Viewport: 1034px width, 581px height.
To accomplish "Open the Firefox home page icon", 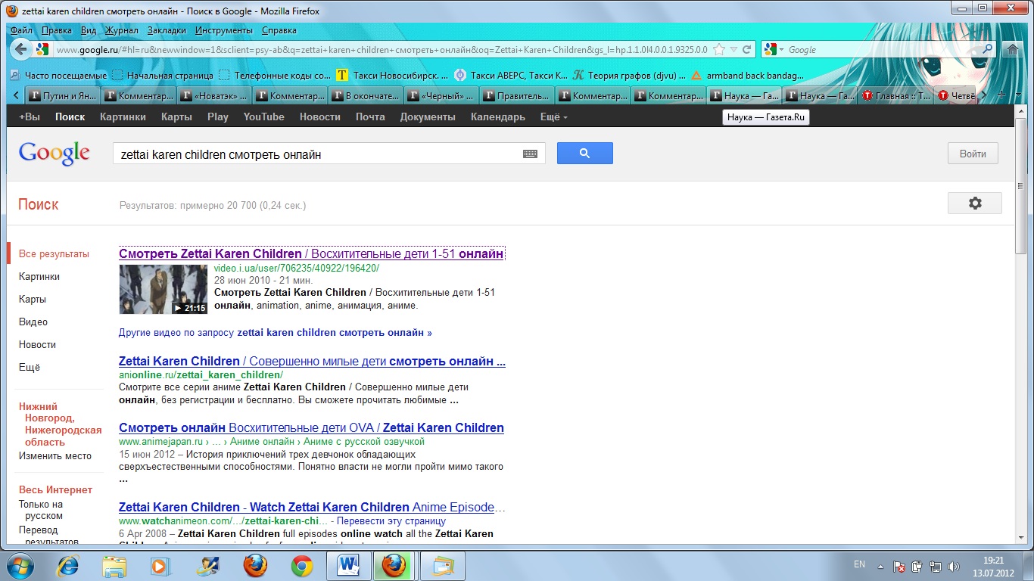I will (1012, 50).
